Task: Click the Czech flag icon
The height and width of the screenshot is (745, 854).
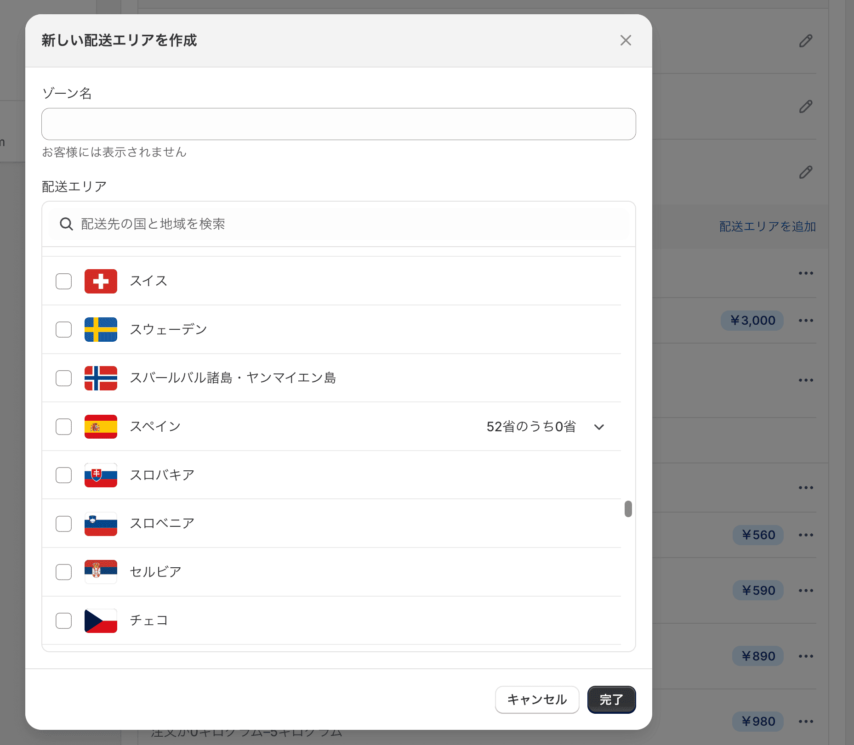Action: [101, 621]
